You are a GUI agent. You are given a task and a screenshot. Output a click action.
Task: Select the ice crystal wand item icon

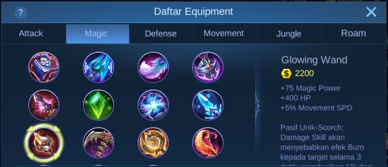click(x=208, y=105)
